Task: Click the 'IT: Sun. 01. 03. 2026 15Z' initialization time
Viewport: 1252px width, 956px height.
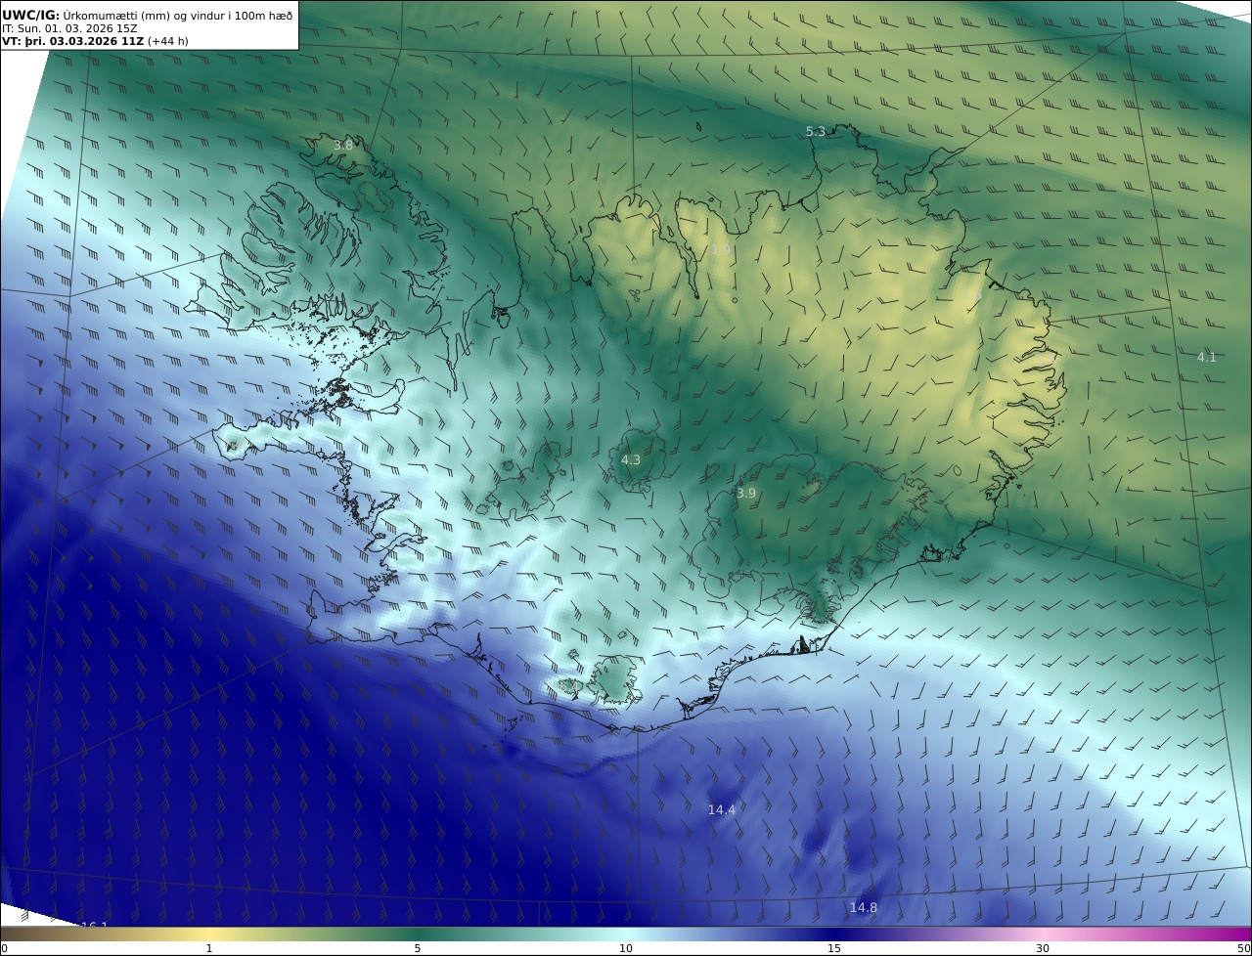Action: [x=69, y=28]
